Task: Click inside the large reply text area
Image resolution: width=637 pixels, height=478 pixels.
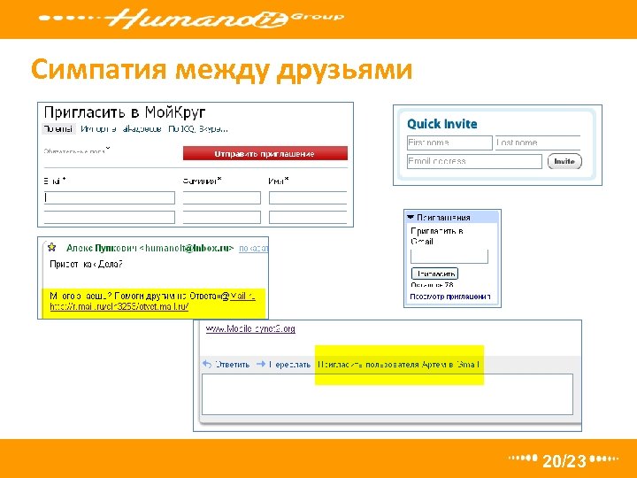Action: coord(388,394)
